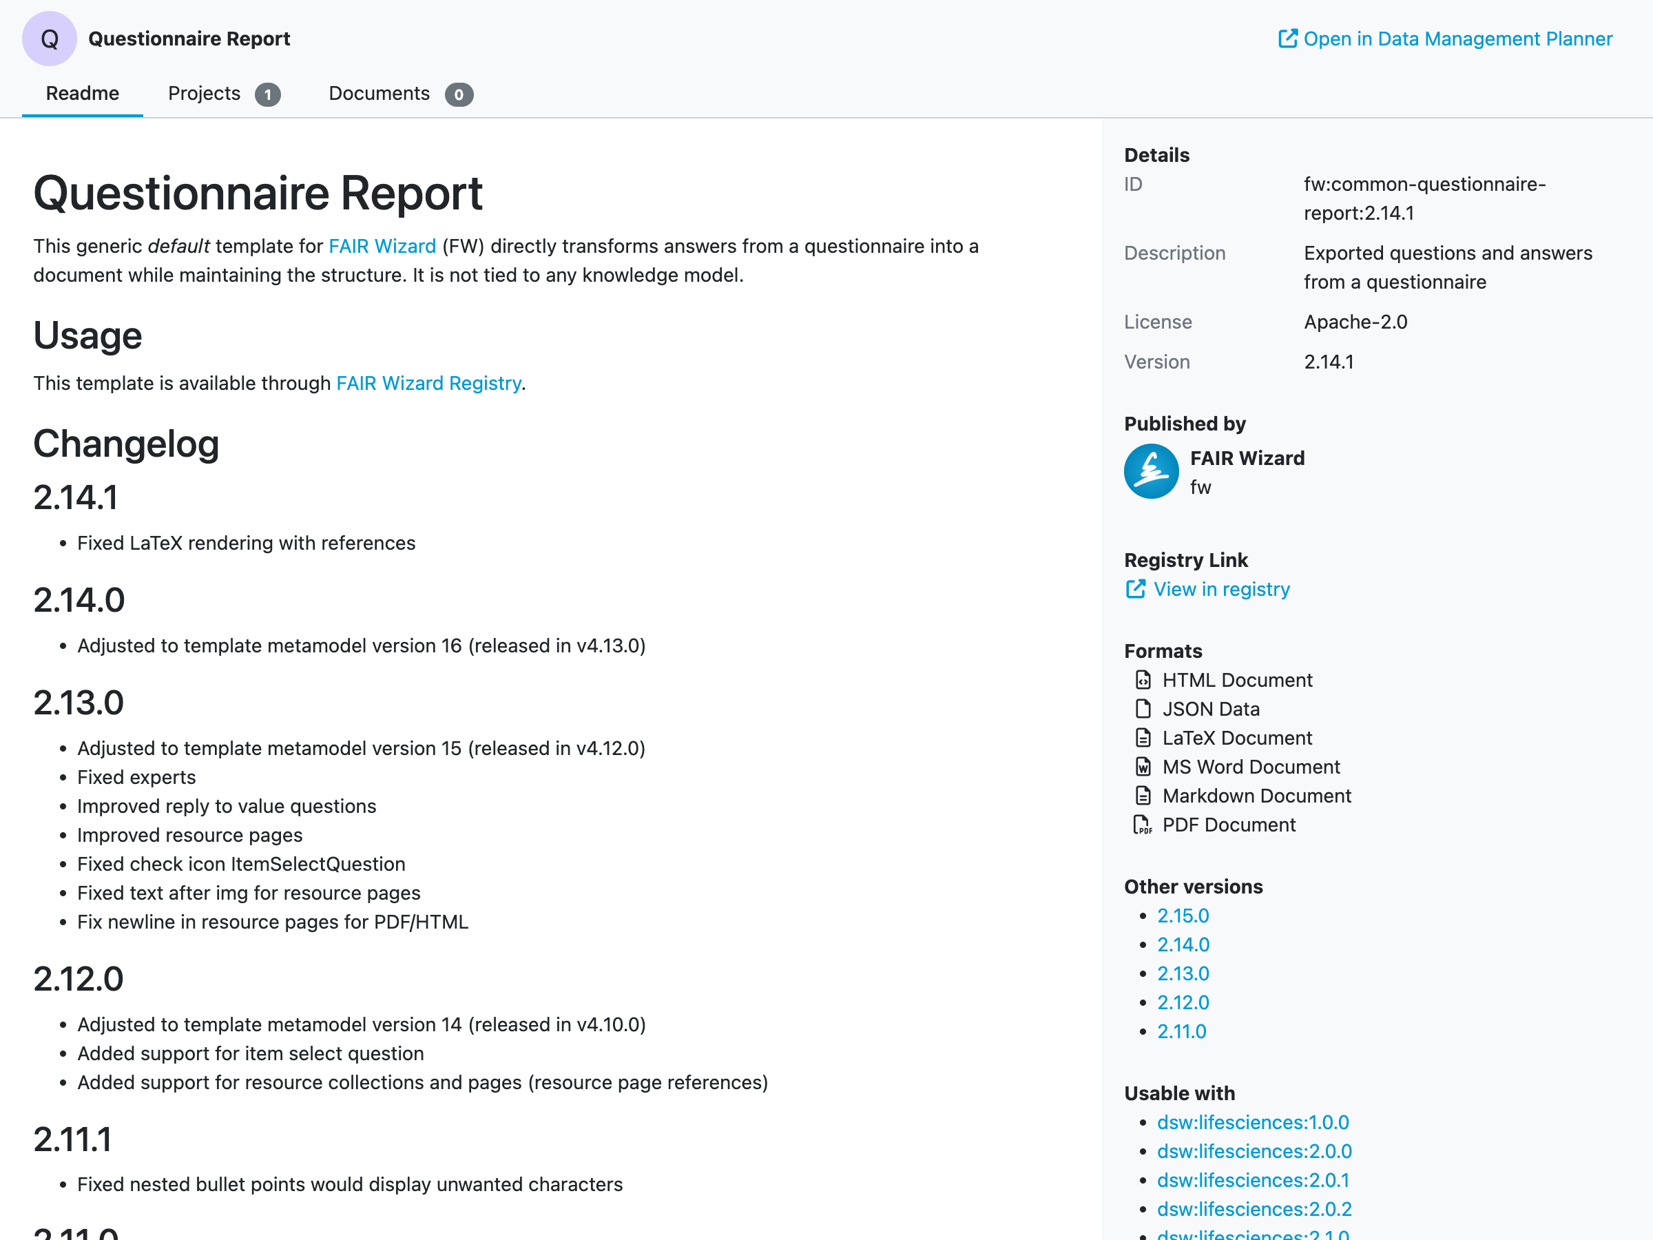The width and height of the screenshot is (1653, 1240).
Task: Open in Data Management Planner link
Action: [x=1445, y=39]
